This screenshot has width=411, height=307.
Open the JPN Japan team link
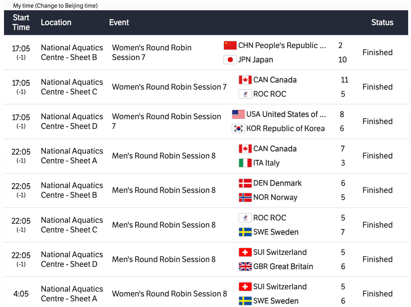pyautogui.click(x=255, y=59)
